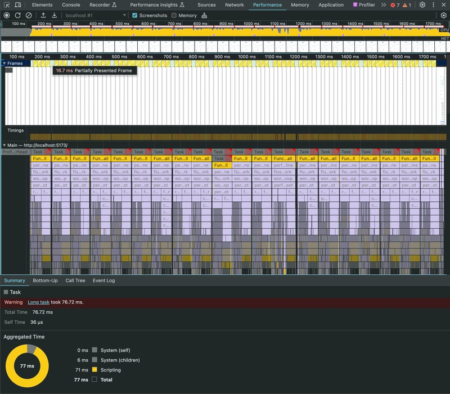Viewport: 450px width, 394px height.
Task: Enable the Screenshots checkbox
Action: tap(134, 16)
